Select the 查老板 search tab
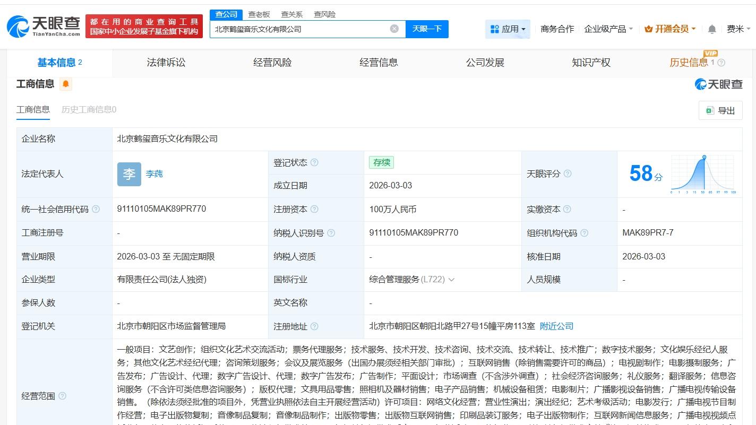This screenshot has height=425, width=756. click(x=259, y=14)
